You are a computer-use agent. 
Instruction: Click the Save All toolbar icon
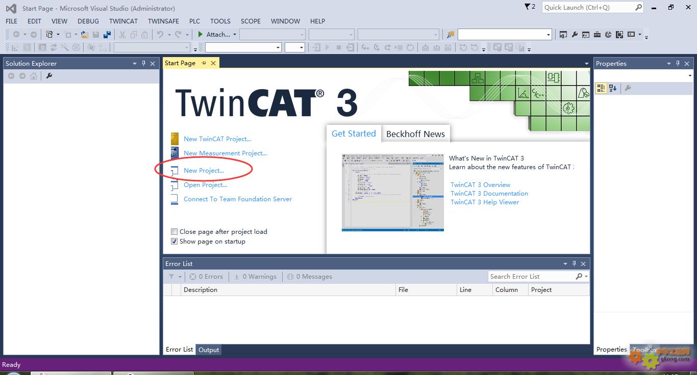click(107, 35)
